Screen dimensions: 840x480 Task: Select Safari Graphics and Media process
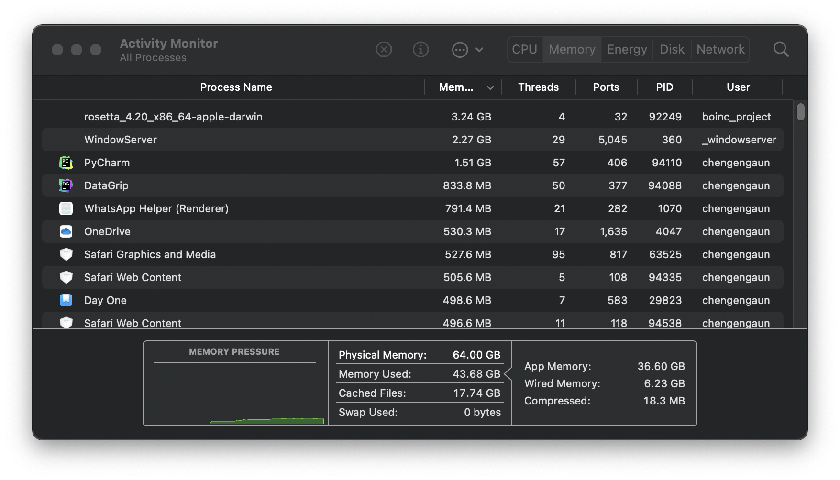click(x=150, y=254)
